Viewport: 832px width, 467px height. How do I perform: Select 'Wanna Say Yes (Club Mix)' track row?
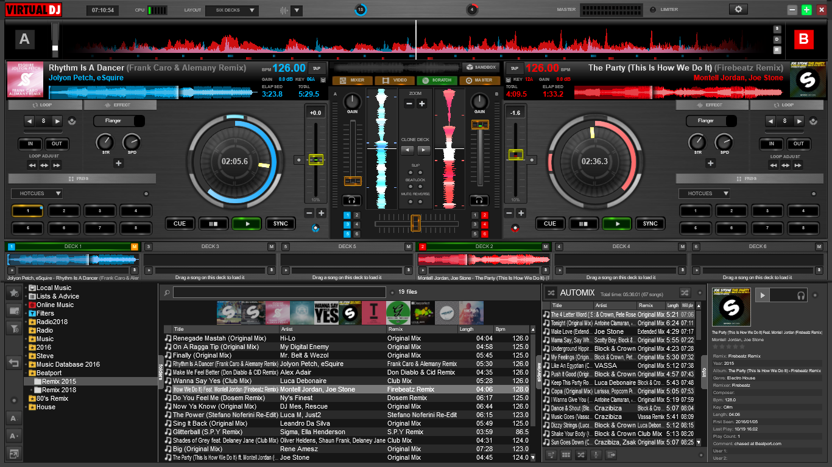pyautogui.click(x=347, y=381)
